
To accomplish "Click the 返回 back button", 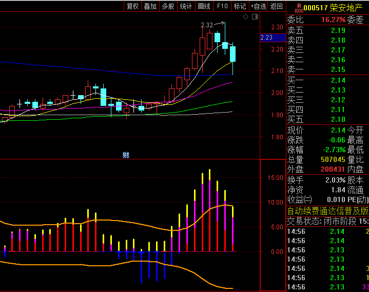I will 276,6.
